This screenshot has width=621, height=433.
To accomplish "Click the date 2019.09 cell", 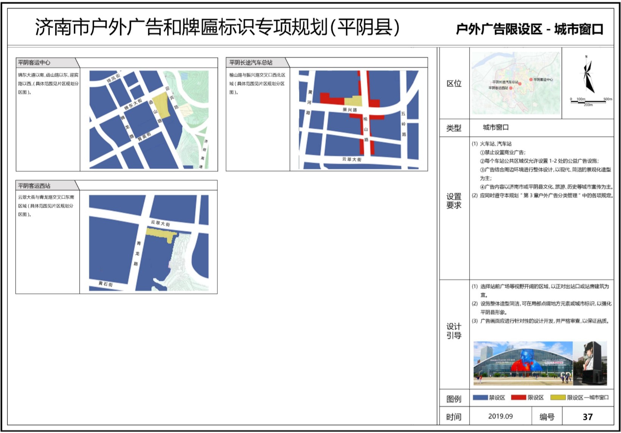I will coord(500,416).
